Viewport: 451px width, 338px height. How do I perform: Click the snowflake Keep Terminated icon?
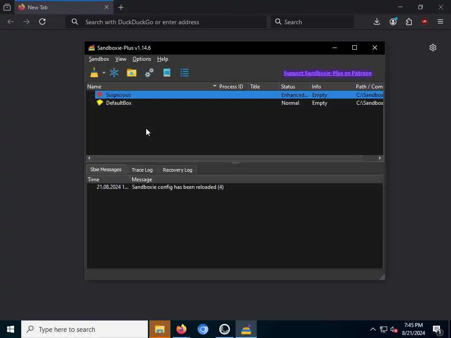point(114,73)
